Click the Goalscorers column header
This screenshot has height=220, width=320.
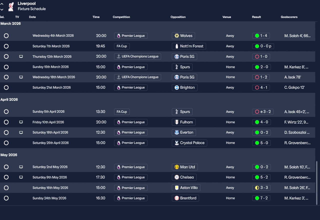[x=289, y=17]
